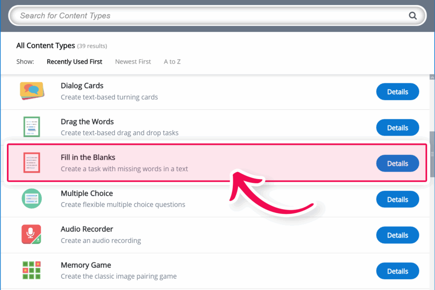The image size is (435, 290).
Task: Select the Memory Game grid icon
Action: pyautogui.click(x=31, y=270)
